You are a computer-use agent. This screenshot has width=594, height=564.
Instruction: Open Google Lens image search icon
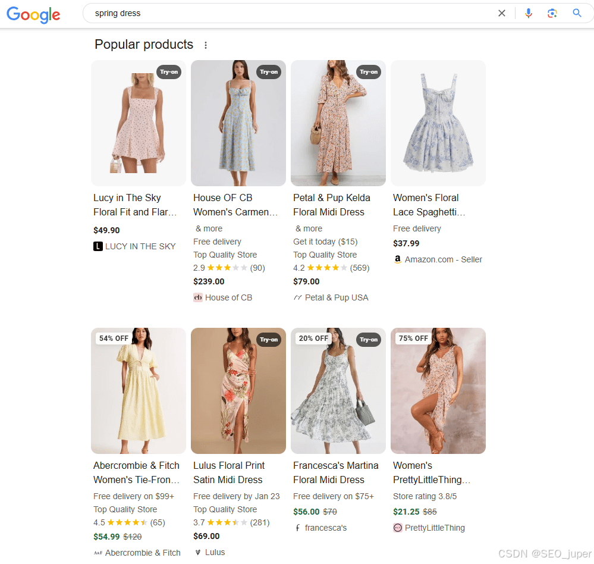(552, 13)
